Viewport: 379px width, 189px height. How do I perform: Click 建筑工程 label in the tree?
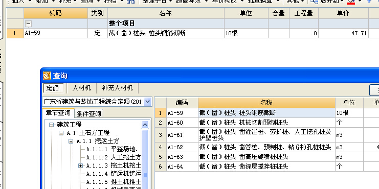pos(69,125)
